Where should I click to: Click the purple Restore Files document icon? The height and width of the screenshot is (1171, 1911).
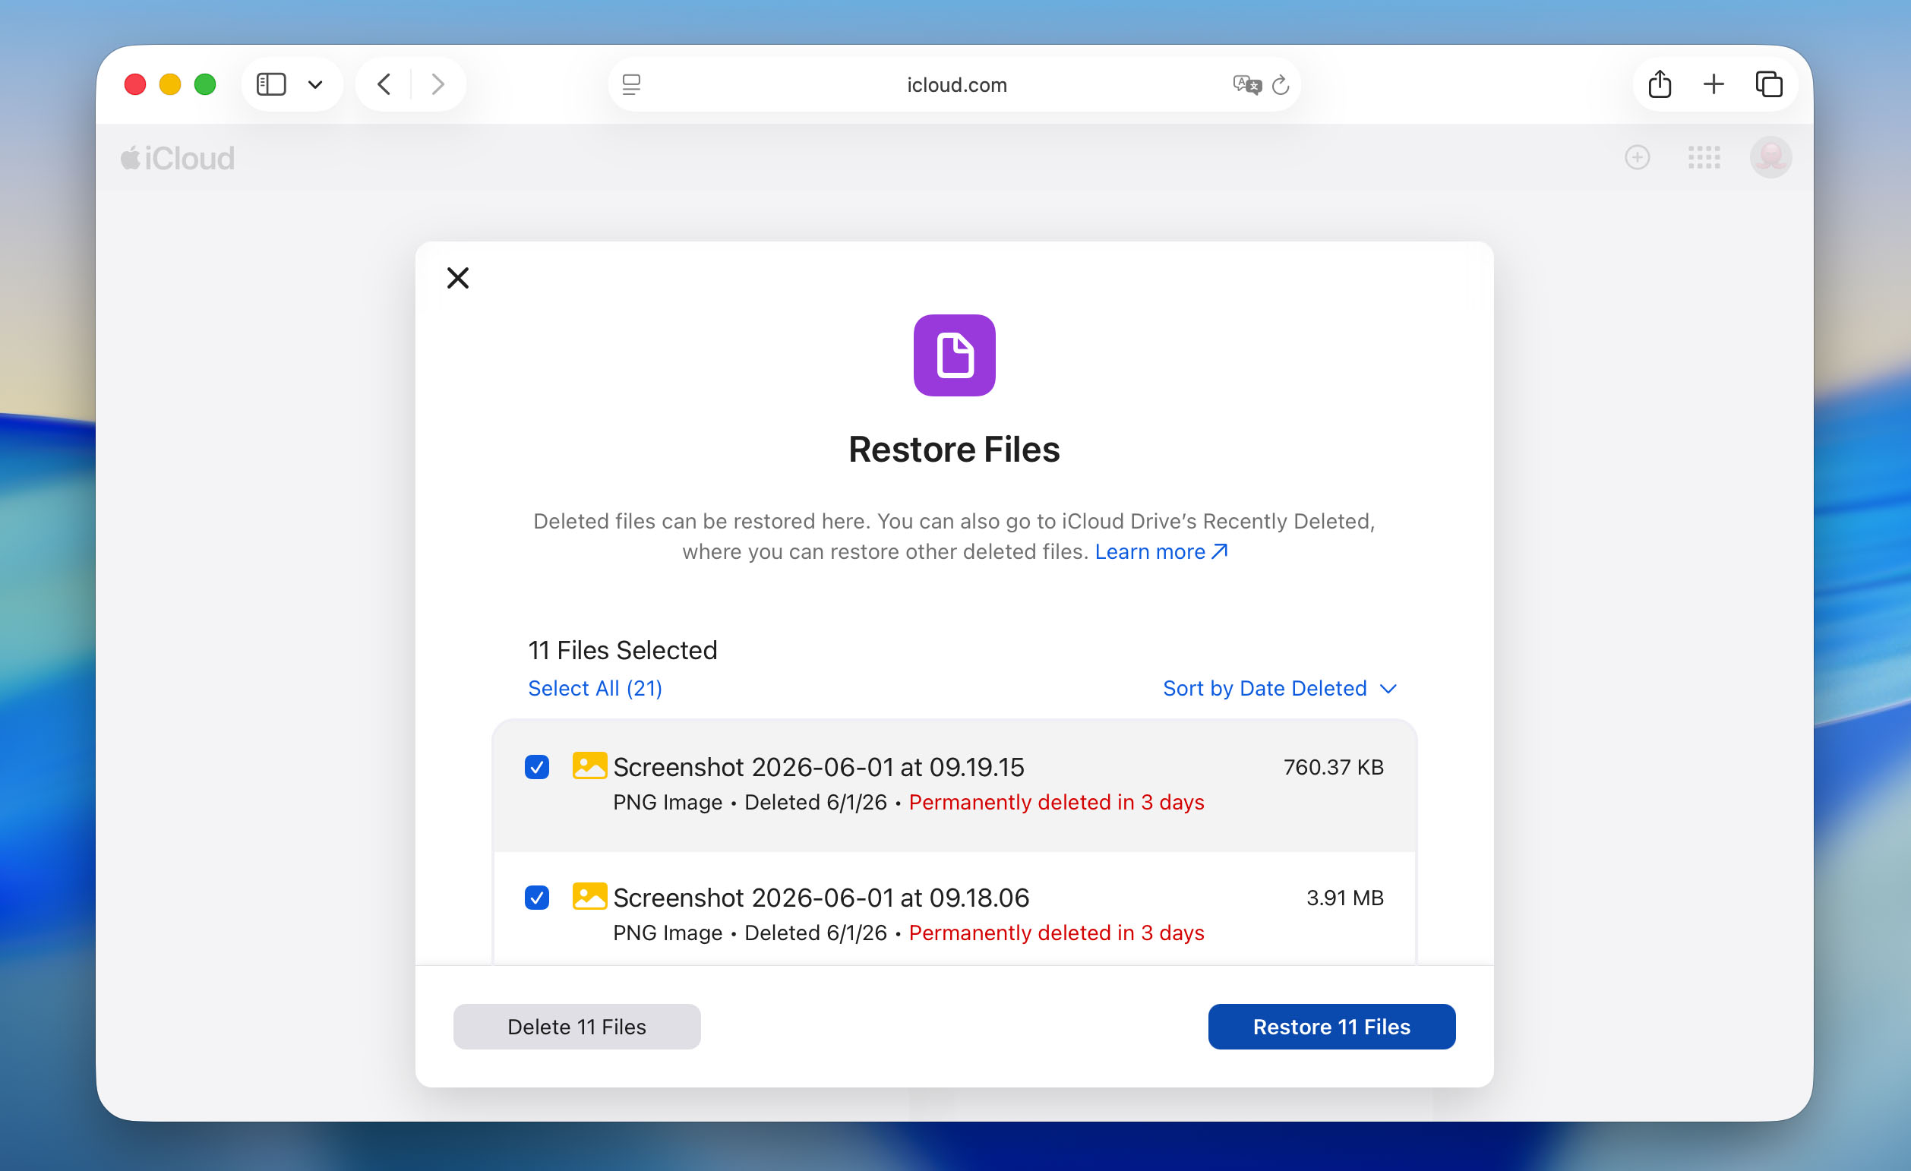[954, 355]
